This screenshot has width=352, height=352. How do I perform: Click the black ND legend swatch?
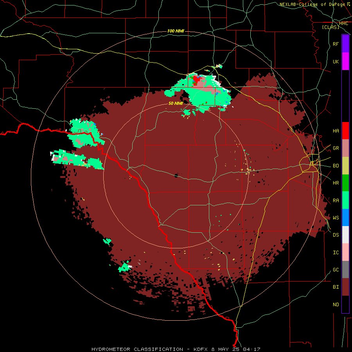pyautogui.click(x=345, y=304)
